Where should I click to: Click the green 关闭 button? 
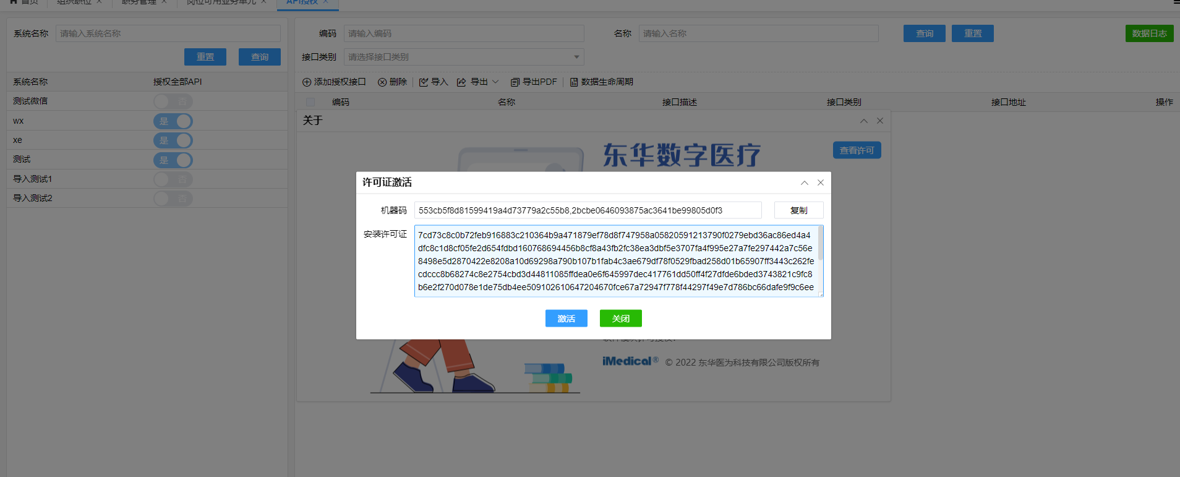coord(621,319)
